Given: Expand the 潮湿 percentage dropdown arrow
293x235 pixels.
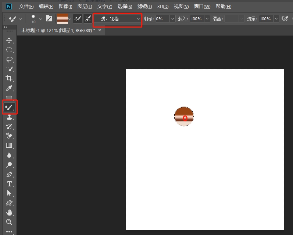Looking at the screenshot, I should coord(172,18).
